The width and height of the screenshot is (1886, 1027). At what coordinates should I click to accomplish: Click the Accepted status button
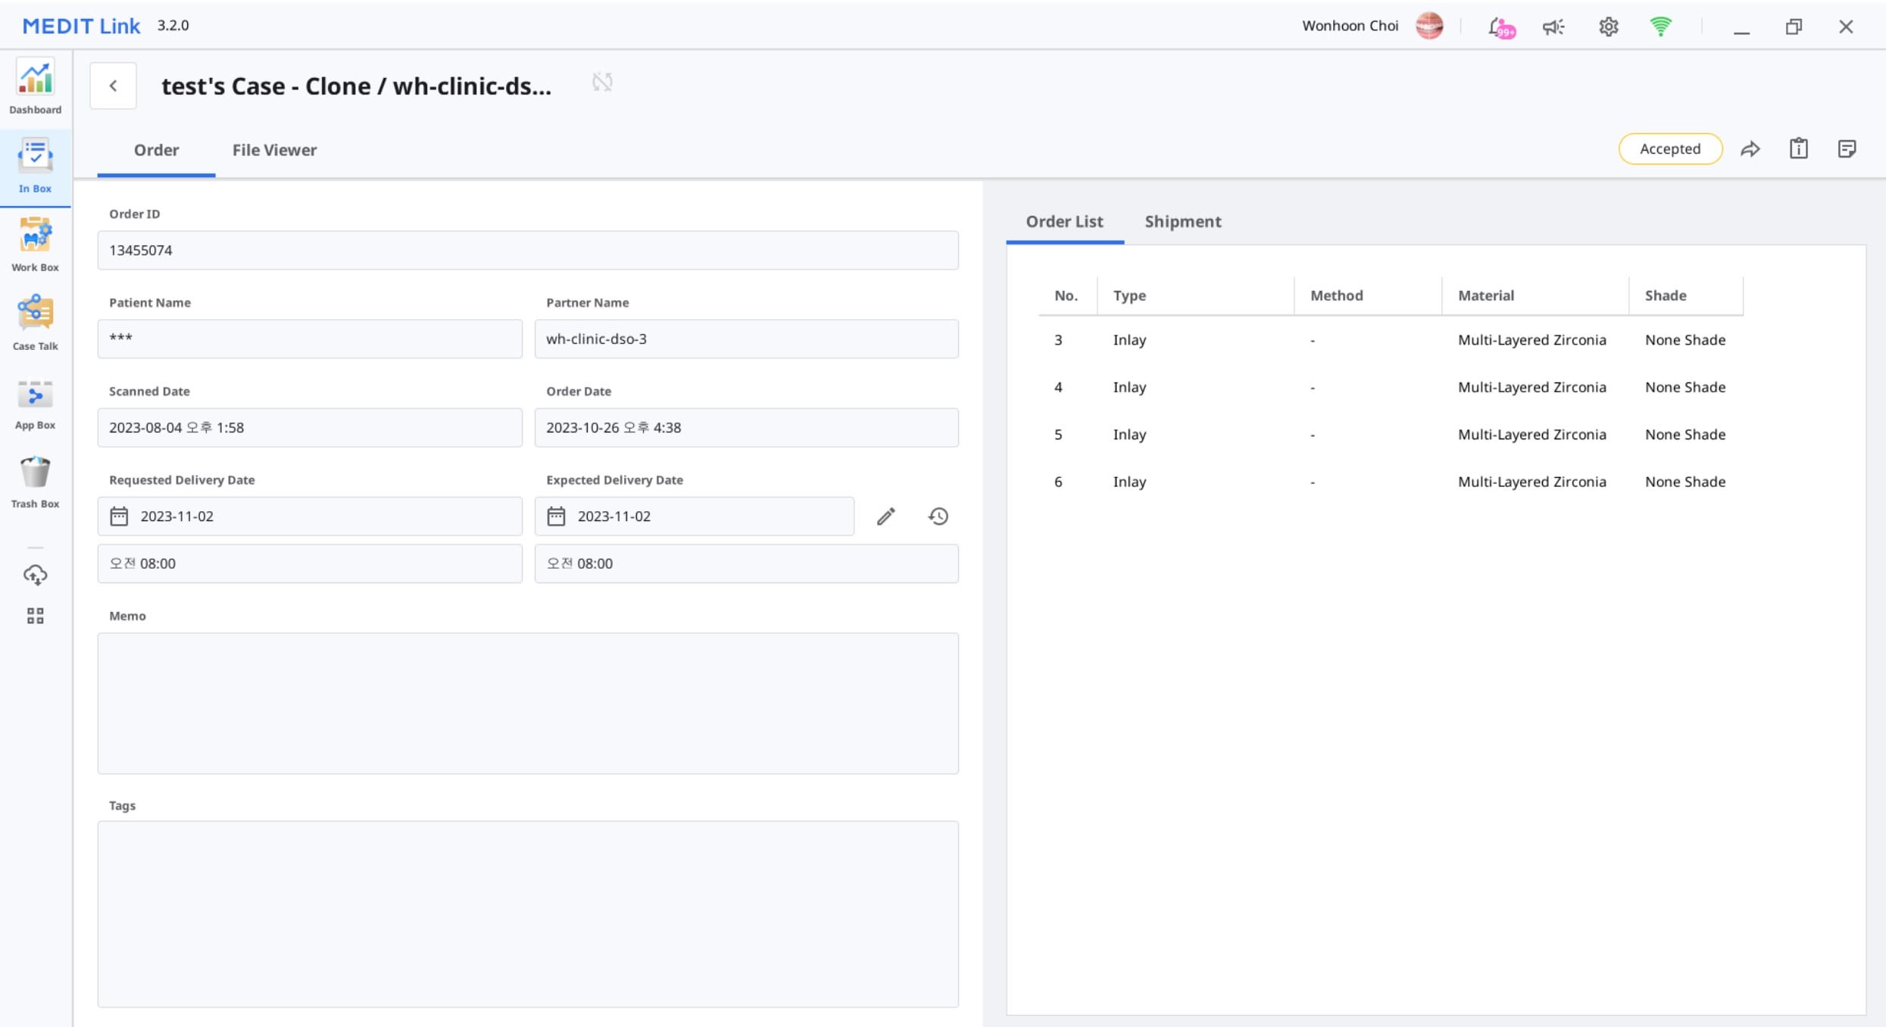(1670, 149)
